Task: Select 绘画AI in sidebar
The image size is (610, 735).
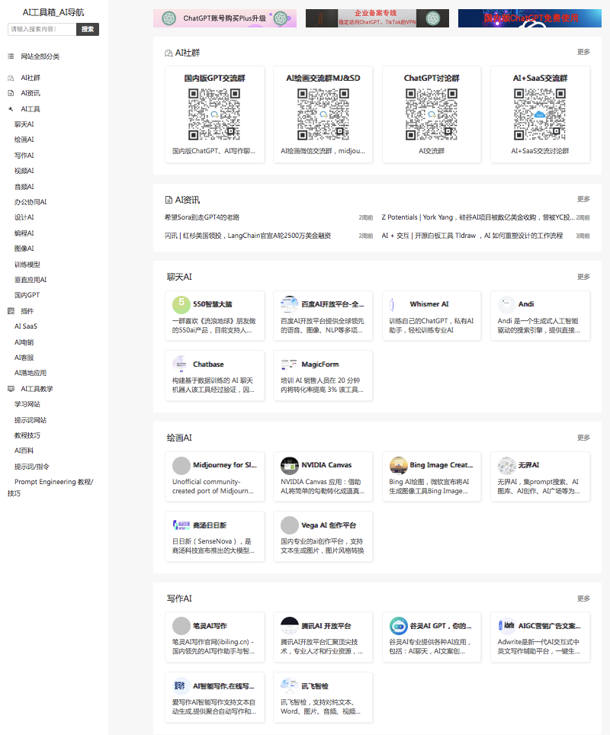Action: coord(24,140)
